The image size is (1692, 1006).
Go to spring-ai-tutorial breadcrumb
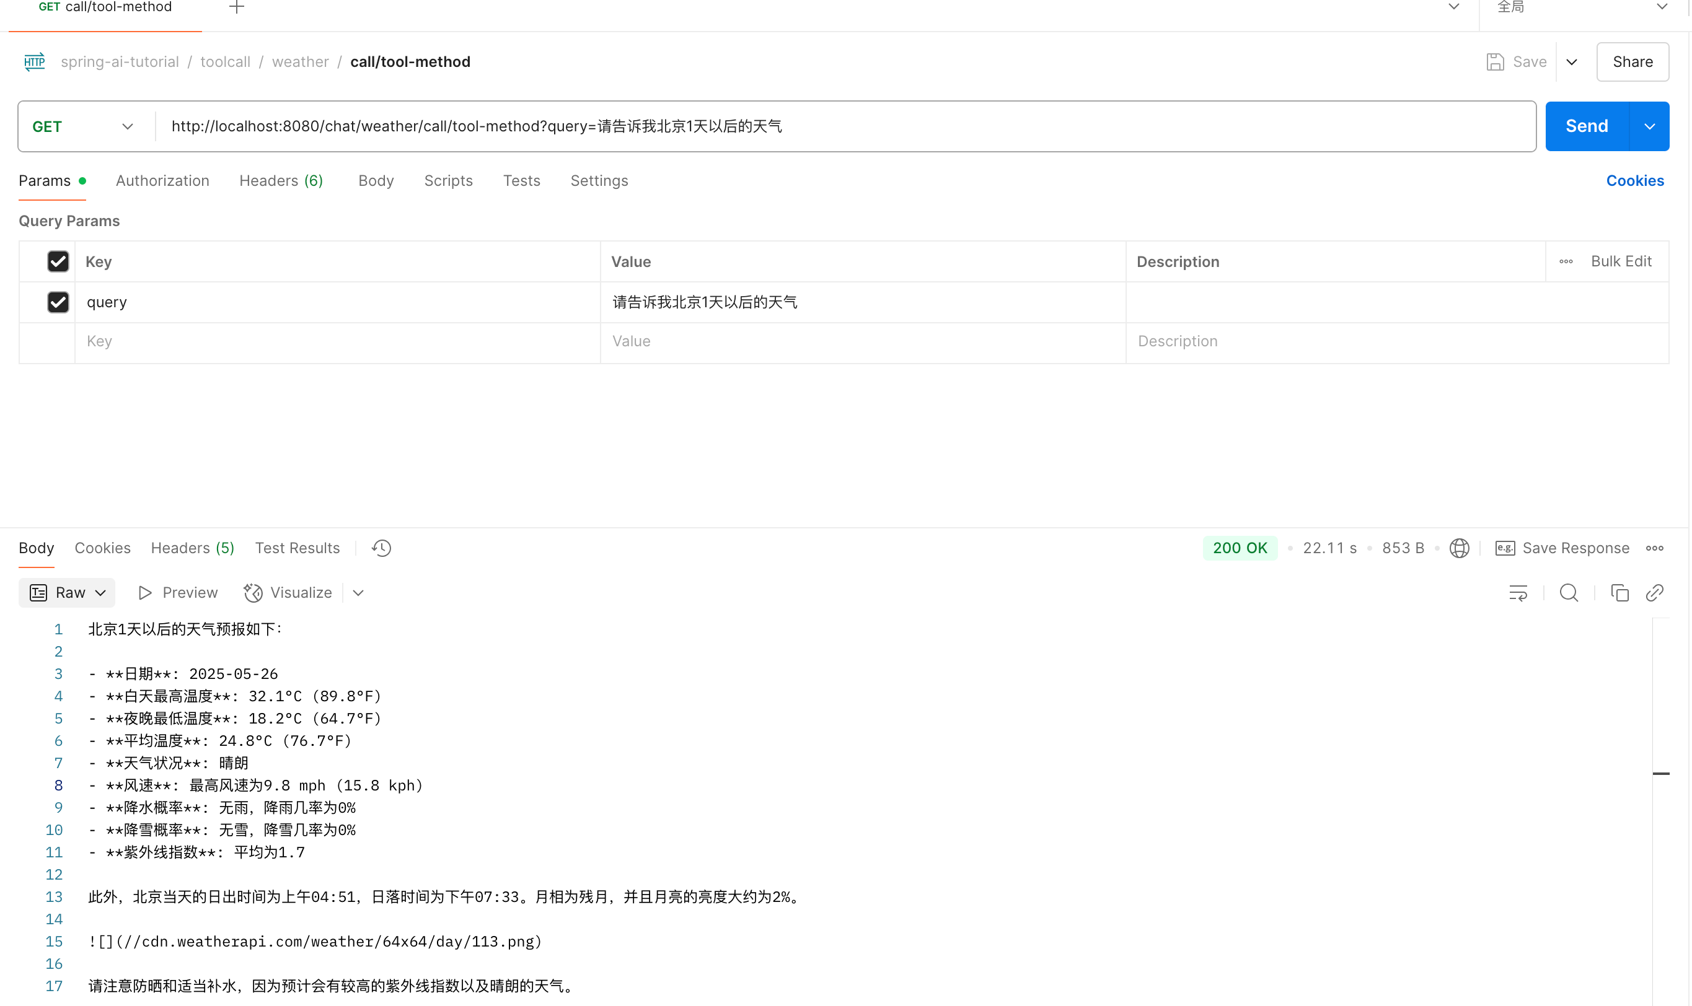[x=120, y=62]
